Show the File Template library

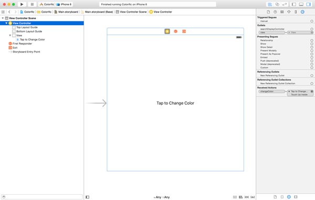(x=275, y=197)
